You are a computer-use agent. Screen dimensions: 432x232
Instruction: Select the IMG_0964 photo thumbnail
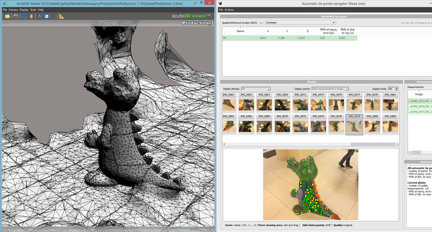pyautogui.click(x=229, y=125)
